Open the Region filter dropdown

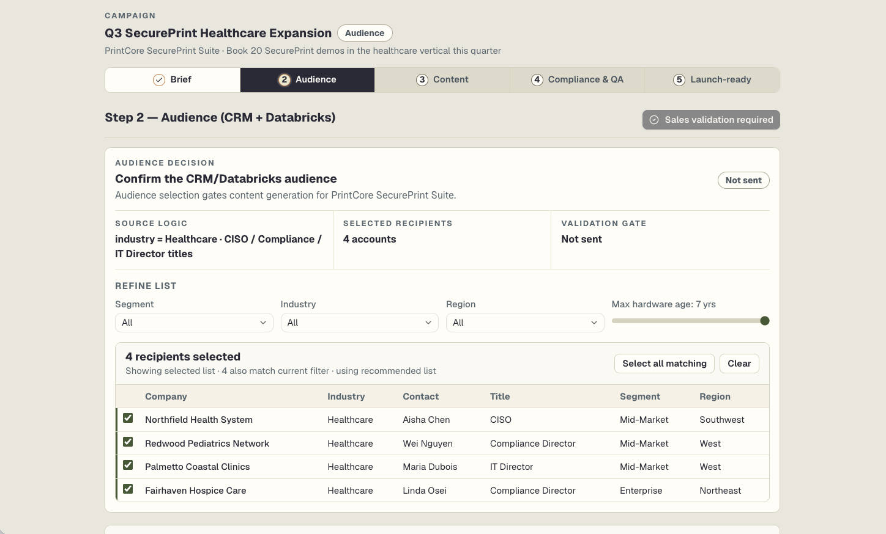(525, 323)
